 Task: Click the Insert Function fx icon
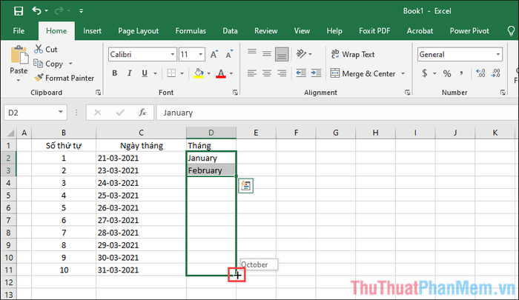click(x=142, y=113)
